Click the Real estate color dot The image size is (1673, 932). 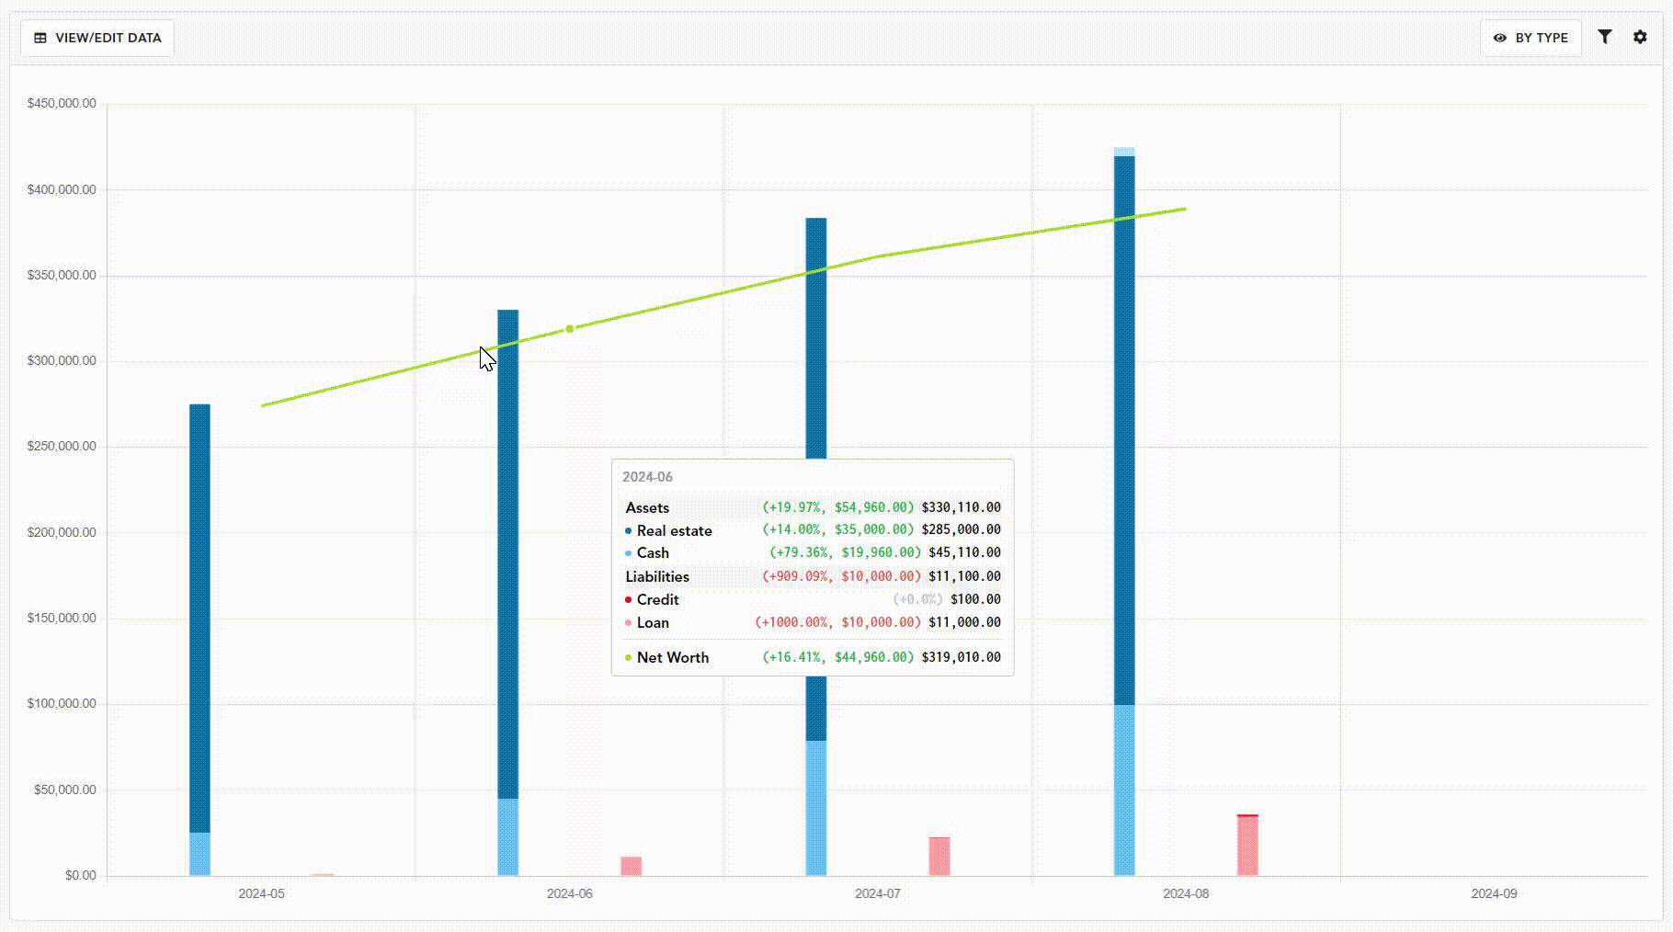[x=629, y=530]
